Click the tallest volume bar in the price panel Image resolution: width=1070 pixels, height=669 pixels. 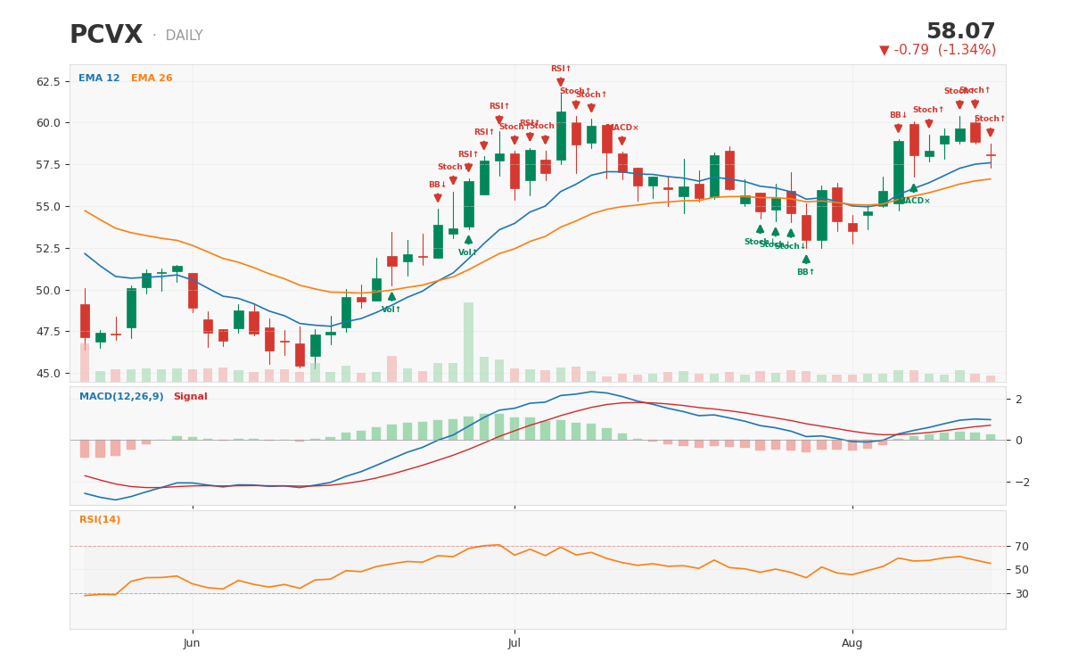pyautogui.click(x=468, y=342)
